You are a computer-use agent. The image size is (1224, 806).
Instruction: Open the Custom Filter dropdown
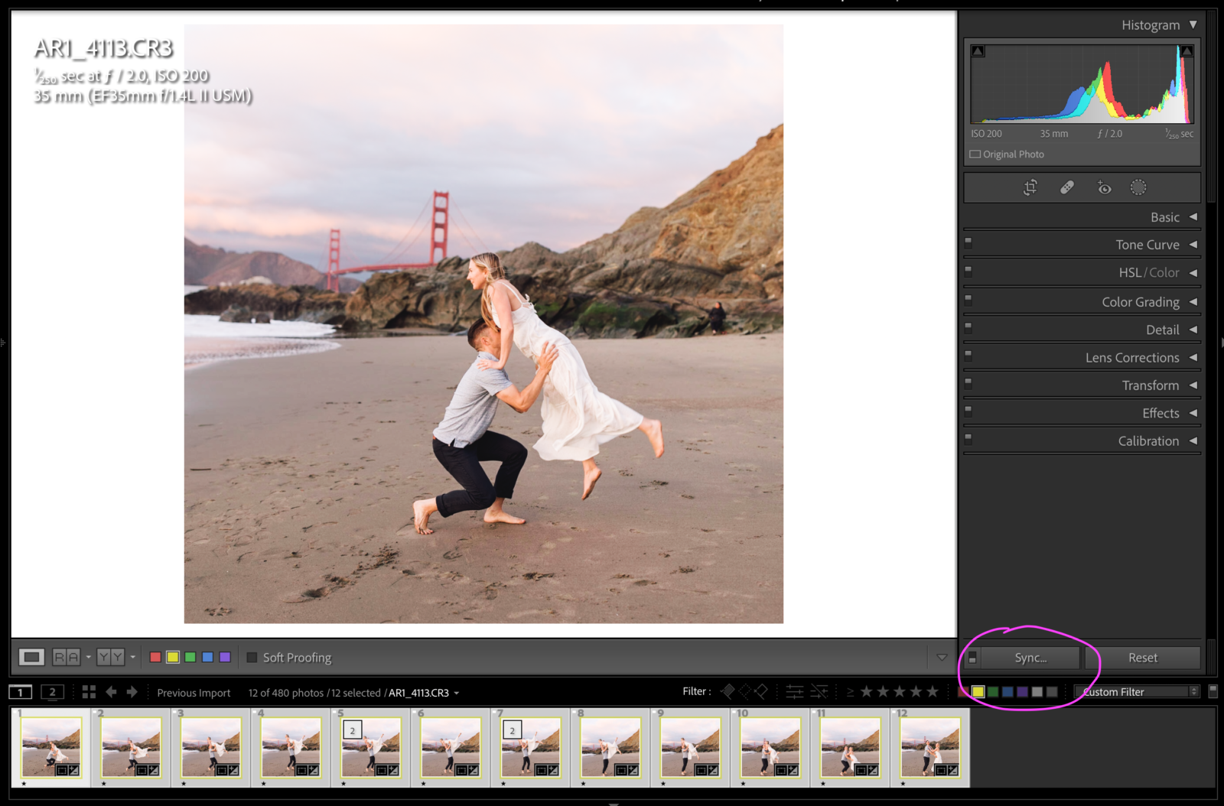pyautogui.click(x=1136, y=691)
